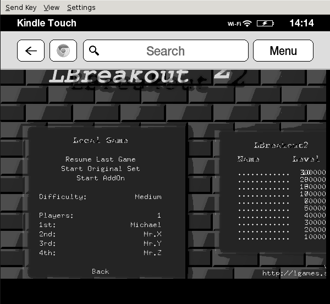This screenshot has height=304, width=330.
Task: Click the Difficulty: label
Action: (x=63, y=197)
